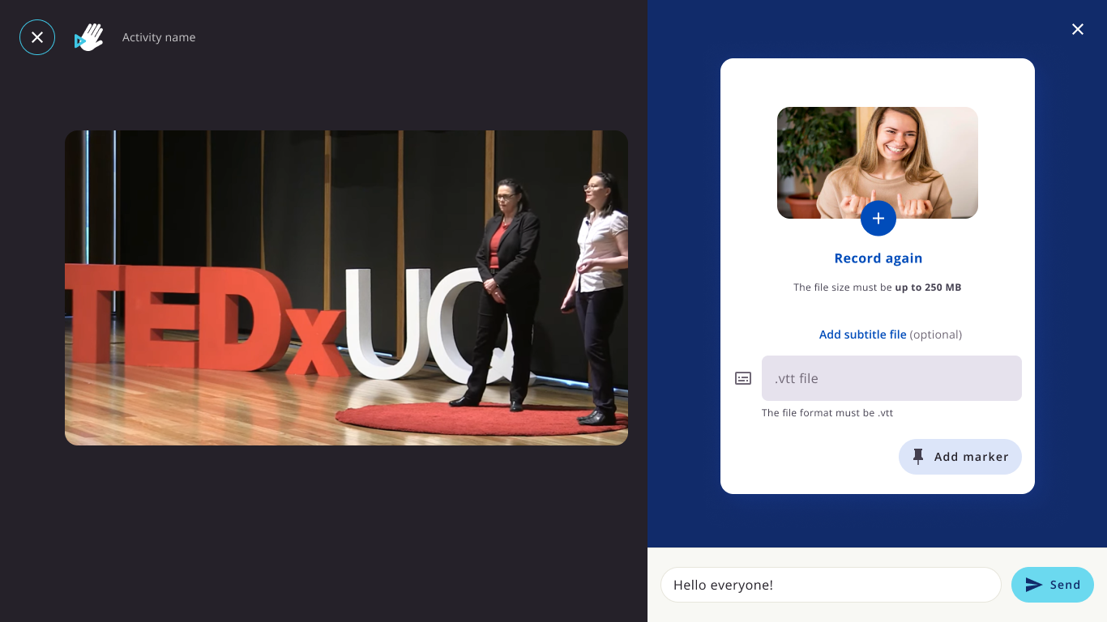Viewport: 1107px width, 622px height.
Task: Click the recorded smiling woman video thumbnail
Action: pos(878,163)
